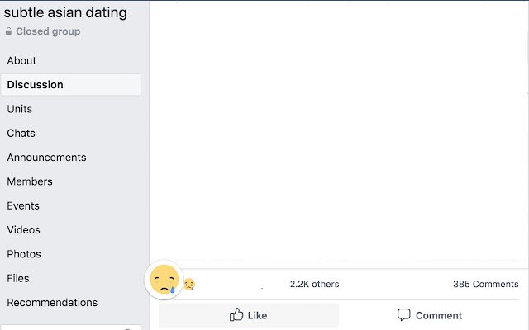
Task: Browse the group Files section
Action: 18,279
